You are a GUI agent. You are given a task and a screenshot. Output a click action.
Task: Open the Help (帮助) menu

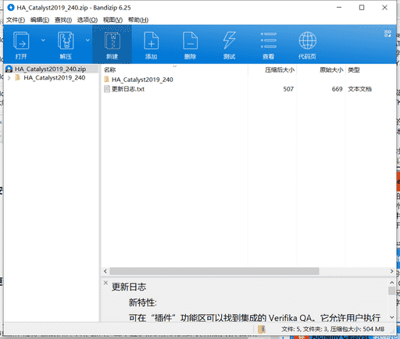(x=138, y=20)
